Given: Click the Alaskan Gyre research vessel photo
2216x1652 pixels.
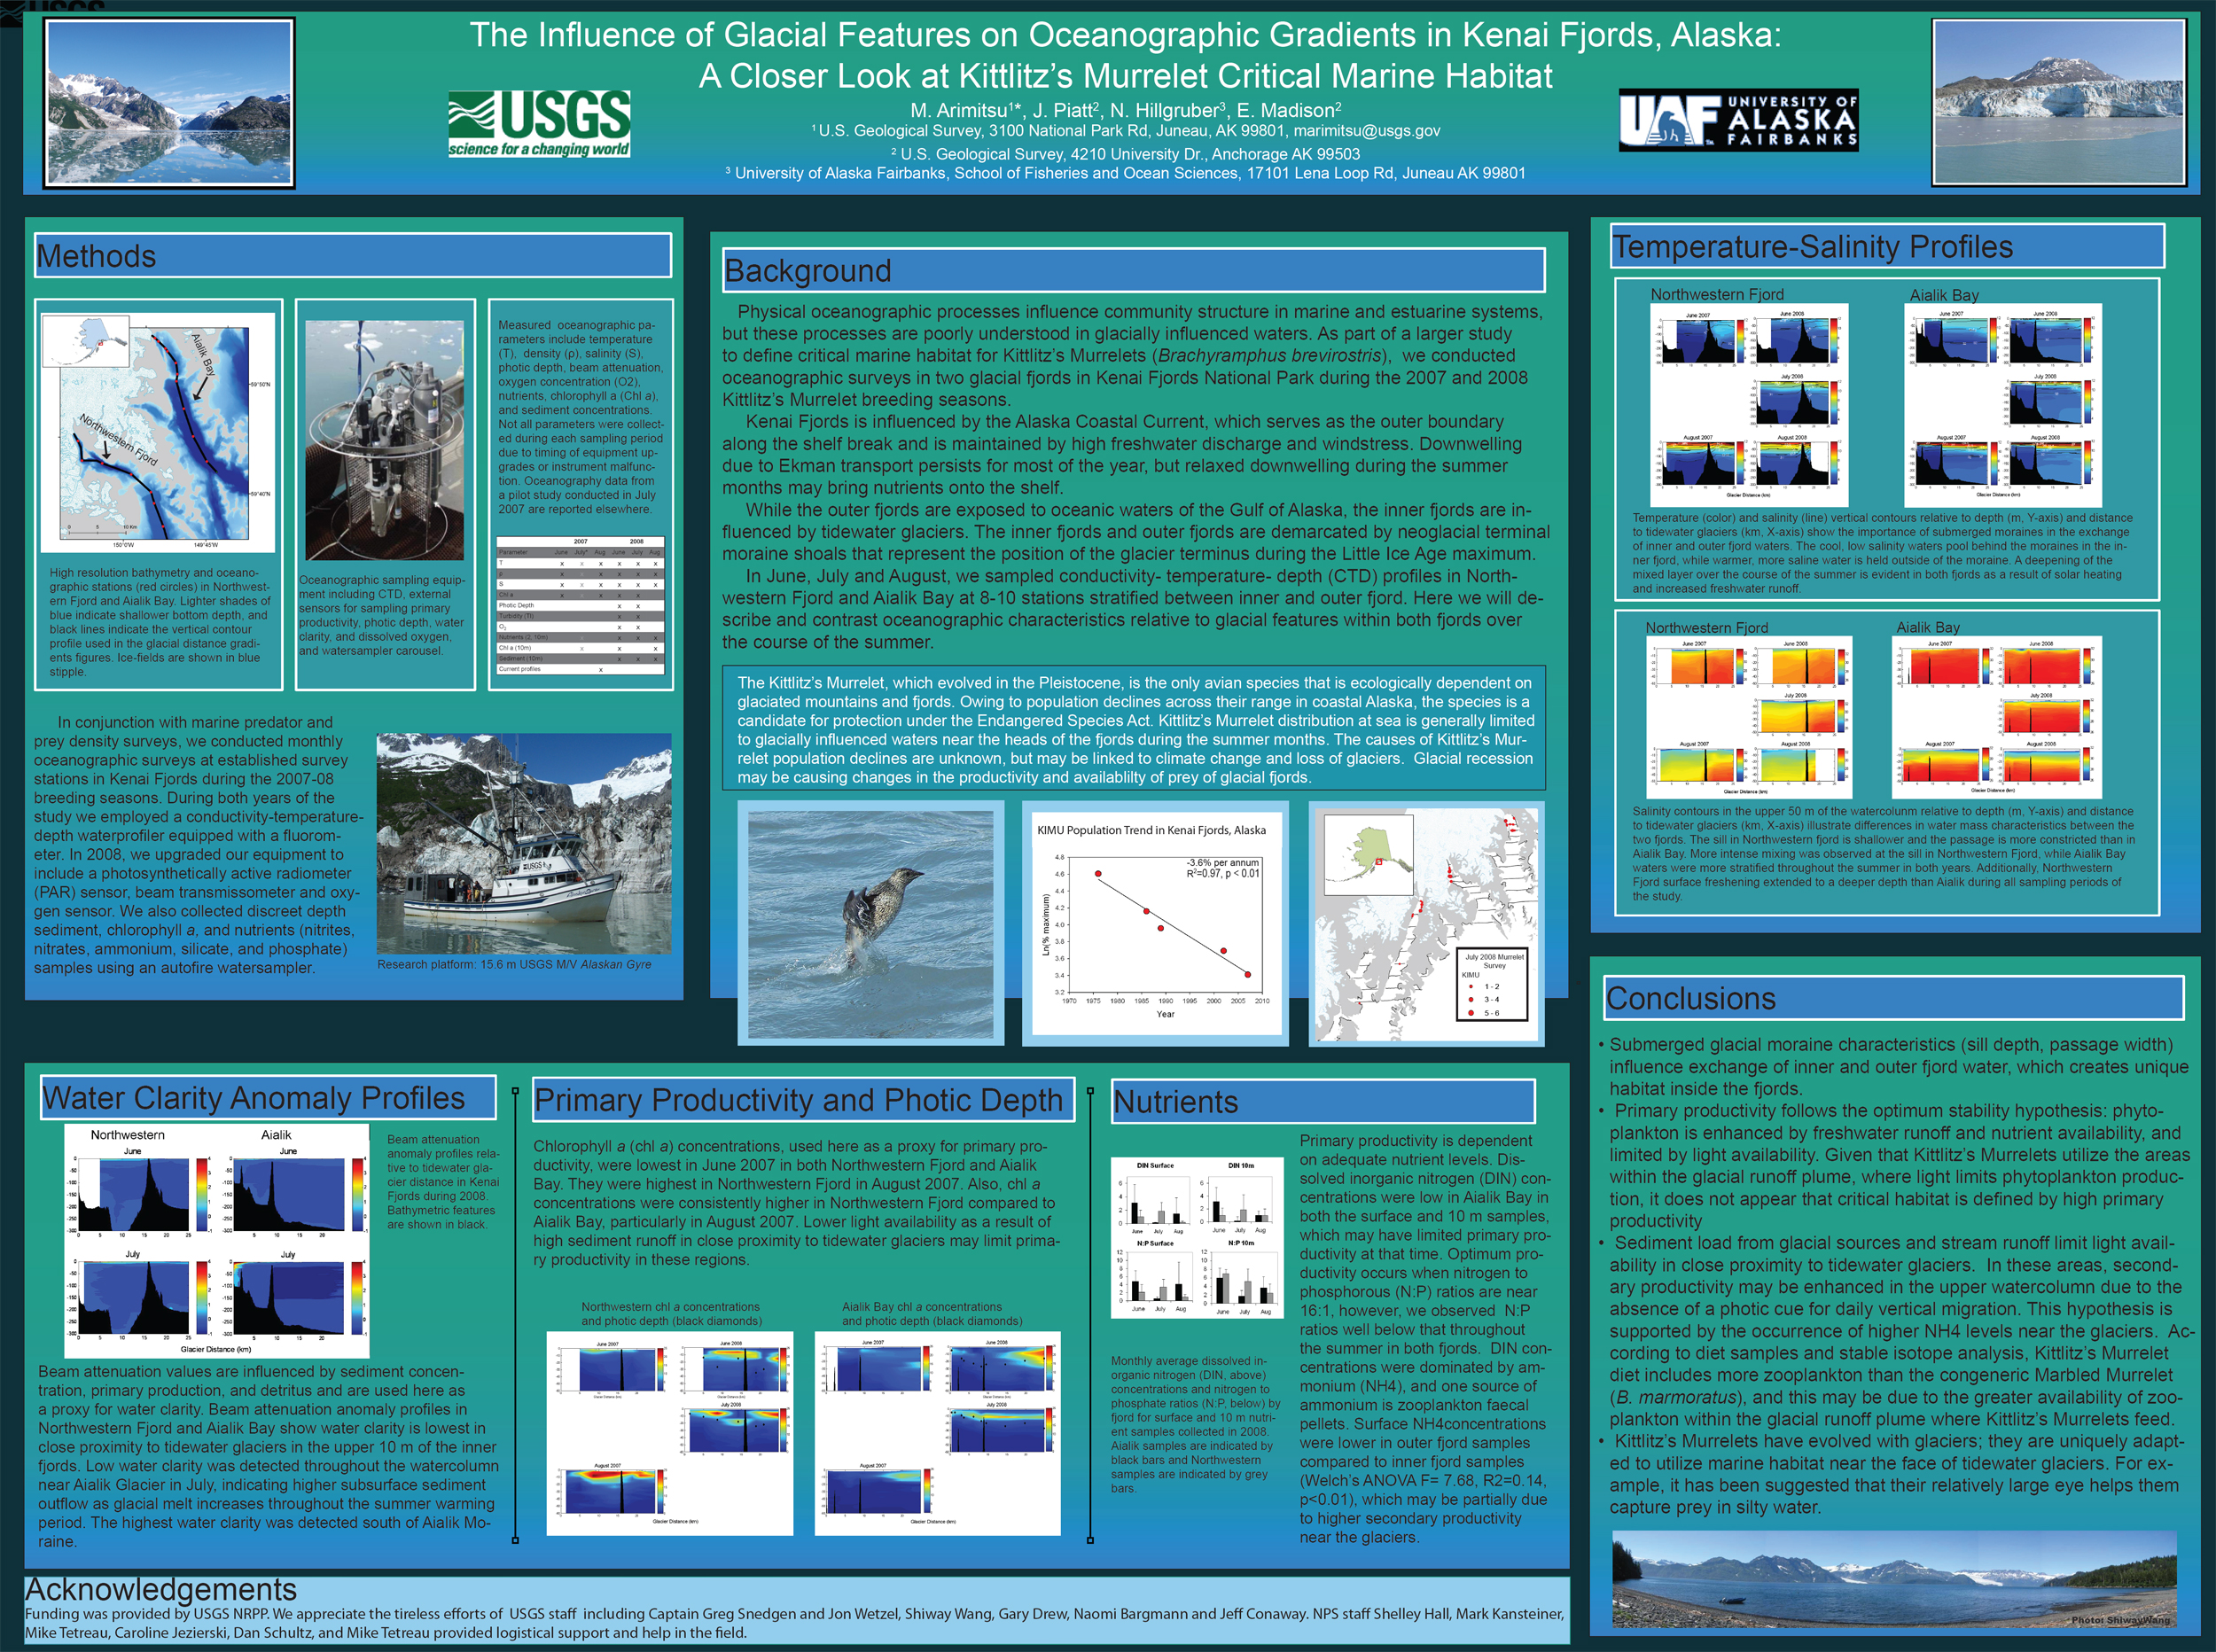Looking at the screenshot, I should pyautogui.click(x=523, y=843).
